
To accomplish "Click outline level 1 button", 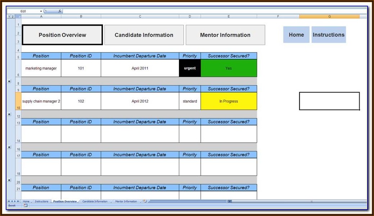I will tap(9, 17).
